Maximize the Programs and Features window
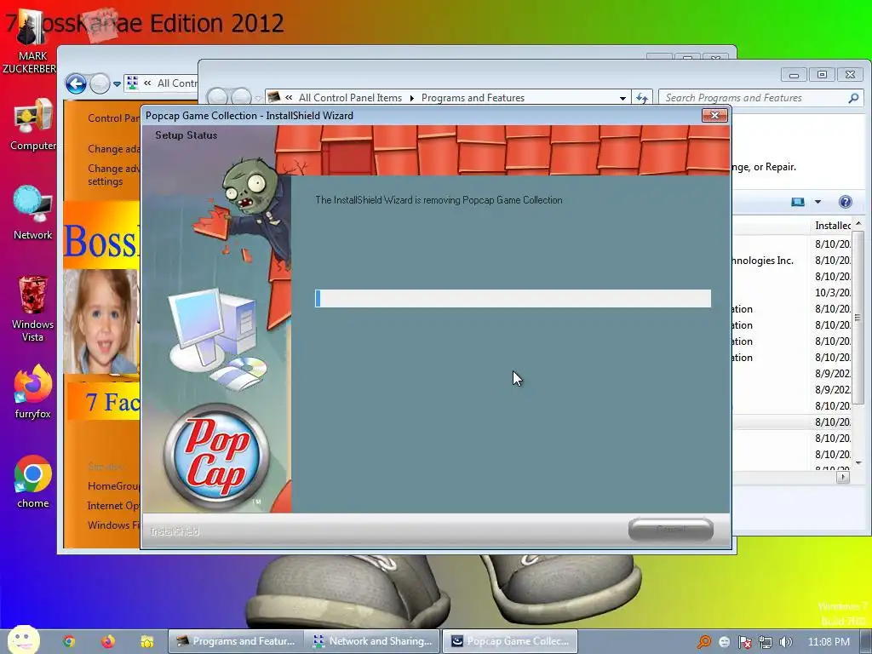872x654 pixels. [x=822, y=75]
